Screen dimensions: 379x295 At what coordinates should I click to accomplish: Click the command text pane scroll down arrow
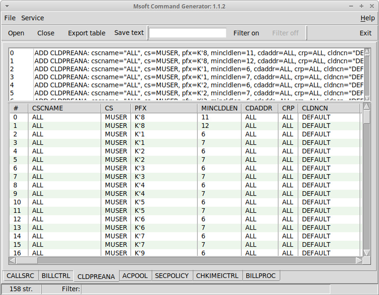point(367,98)
